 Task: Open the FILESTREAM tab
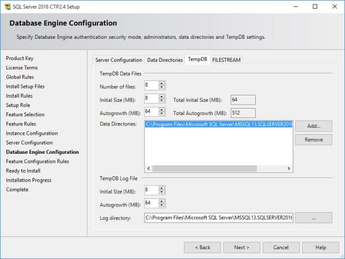(226, 60)
